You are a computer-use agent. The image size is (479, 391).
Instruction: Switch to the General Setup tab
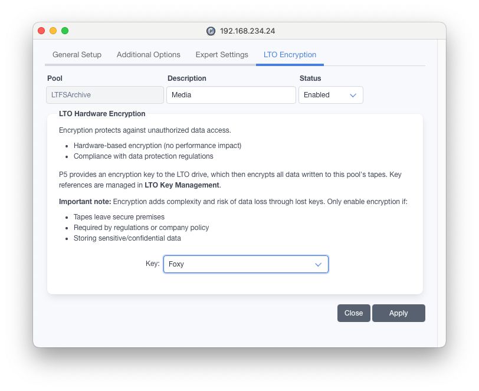tap(77, 55)
